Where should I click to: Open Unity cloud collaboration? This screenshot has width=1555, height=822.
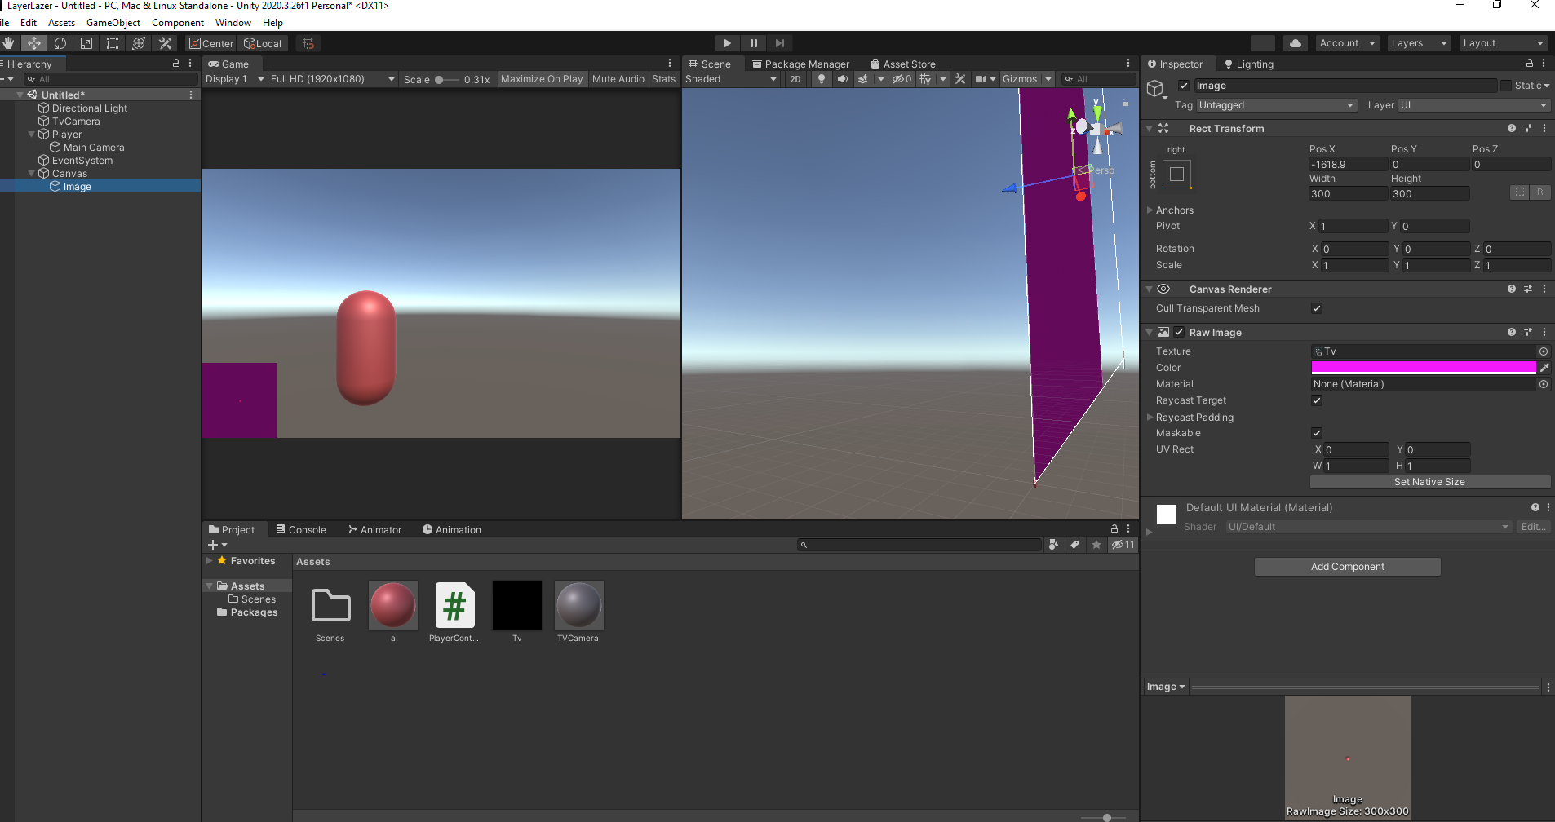pyautogui.click(x=1296, y=42)
